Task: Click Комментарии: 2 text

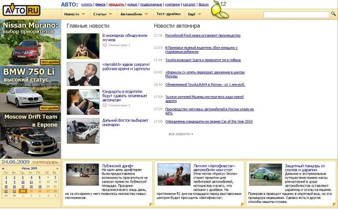Action: (x=119, y=105)
